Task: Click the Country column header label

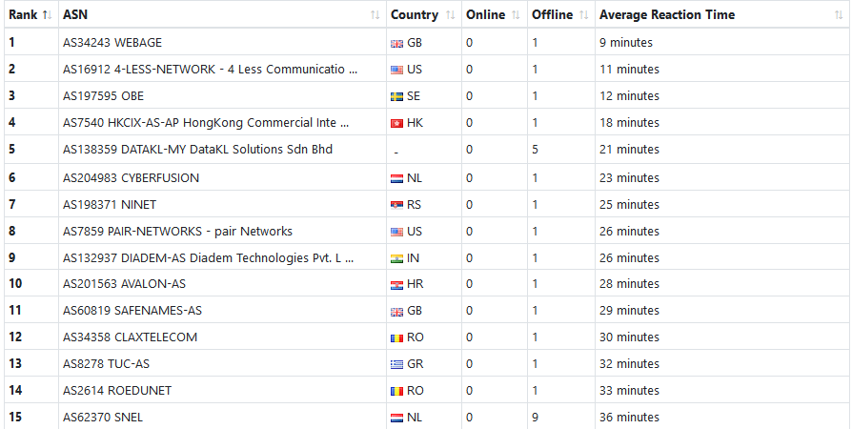Action: [414, 14]
